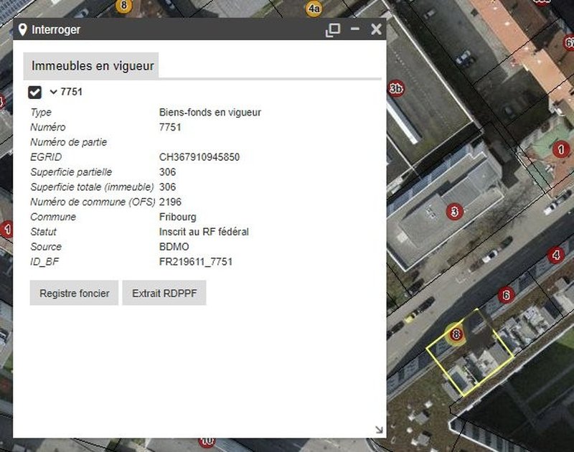Open the Registre foncier button
Screen dimensions: 574x452
tap(74, 293)
